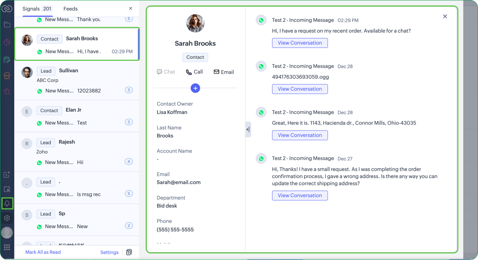Click the highlighted notifications bell icon

coord(7,203)
